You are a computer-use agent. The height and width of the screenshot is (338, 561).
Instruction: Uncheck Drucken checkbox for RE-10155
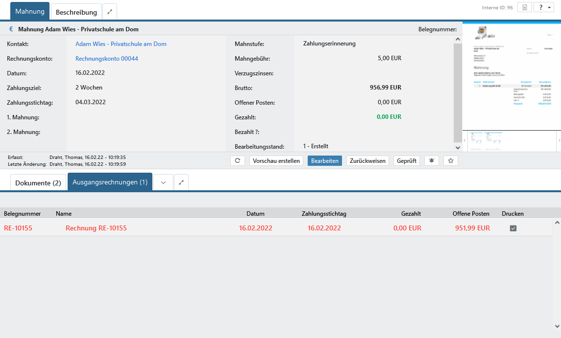(513, 228)
